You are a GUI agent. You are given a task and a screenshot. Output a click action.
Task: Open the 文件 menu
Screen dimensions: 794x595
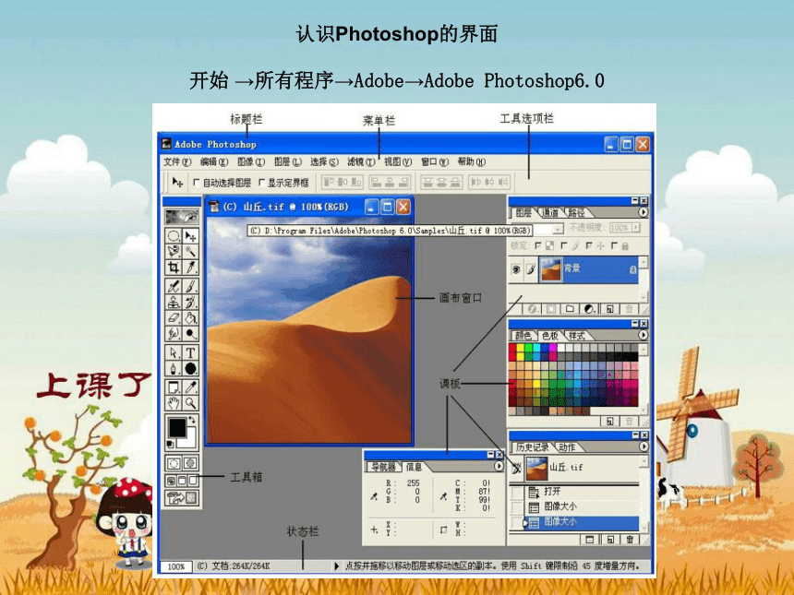coord(177,162)
